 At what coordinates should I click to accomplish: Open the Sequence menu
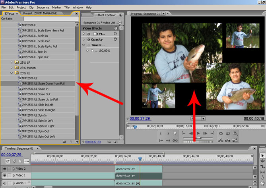[x=43, y=7]
